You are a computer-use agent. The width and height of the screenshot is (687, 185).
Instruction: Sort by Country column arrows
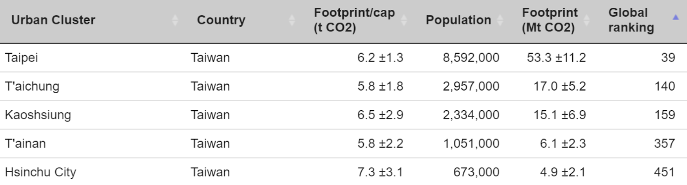[x=292, y=20]
